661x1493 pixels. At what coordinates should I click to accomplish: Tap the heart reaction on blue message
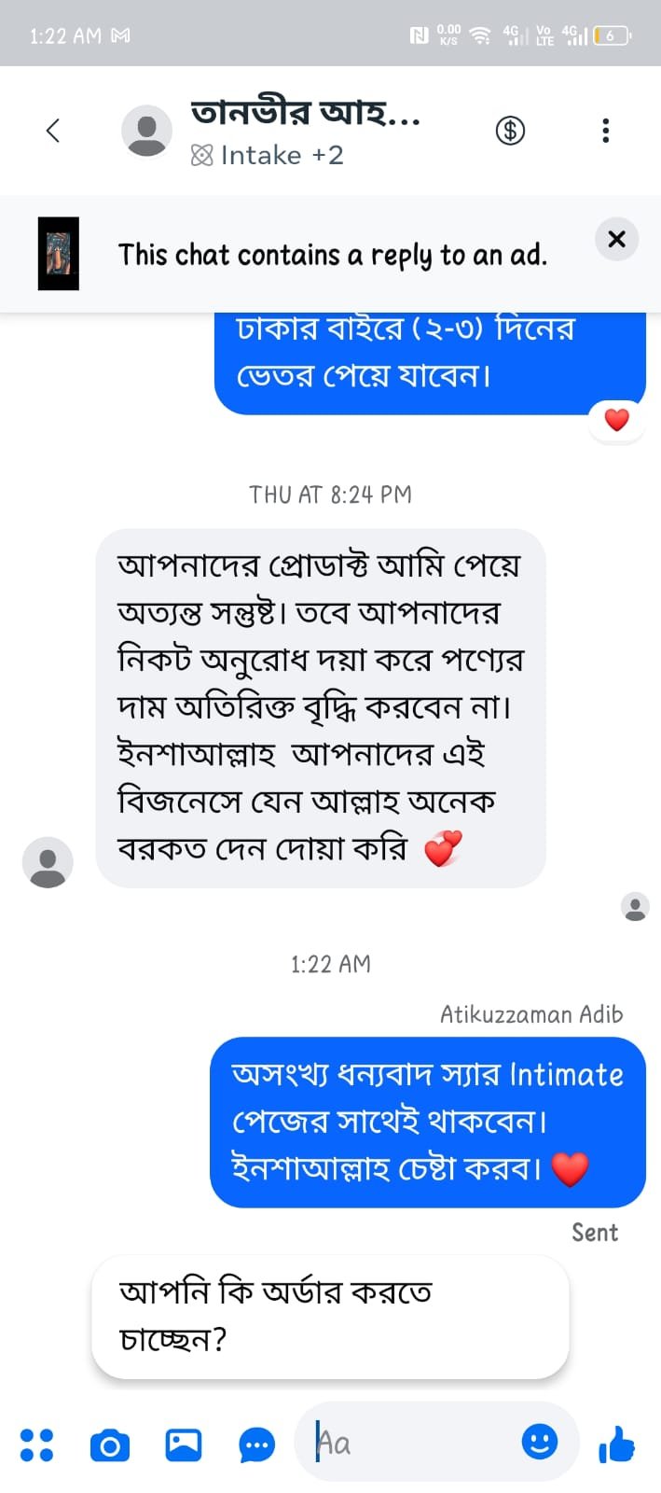tap(616, 421)
